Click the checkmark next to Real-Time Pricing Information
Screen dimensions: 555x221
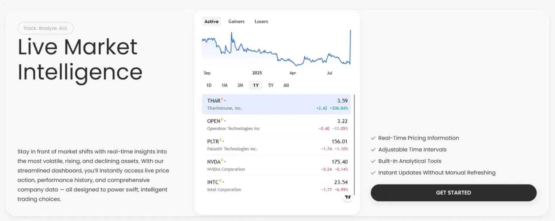click(x=373, y=138)
